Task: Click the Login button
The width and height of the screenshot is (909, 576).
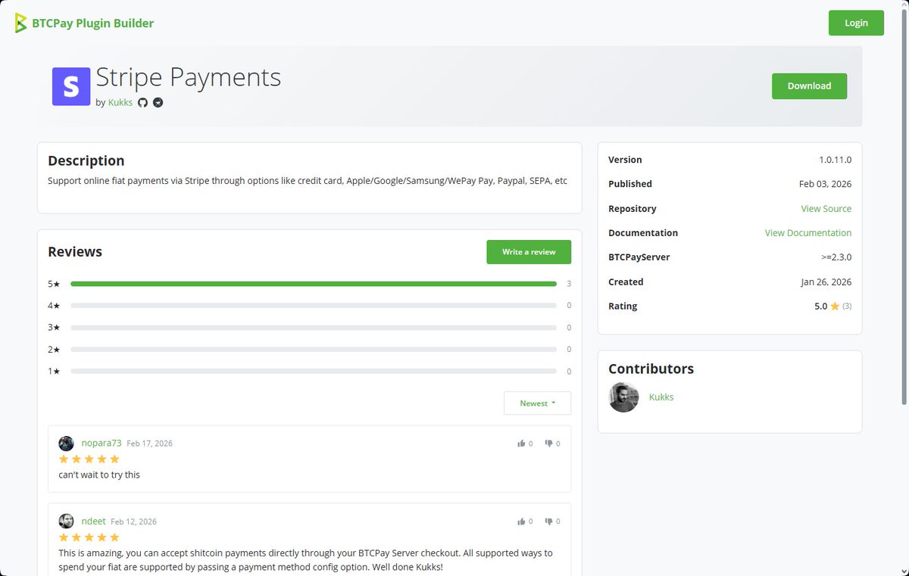Action: (856, 23)
